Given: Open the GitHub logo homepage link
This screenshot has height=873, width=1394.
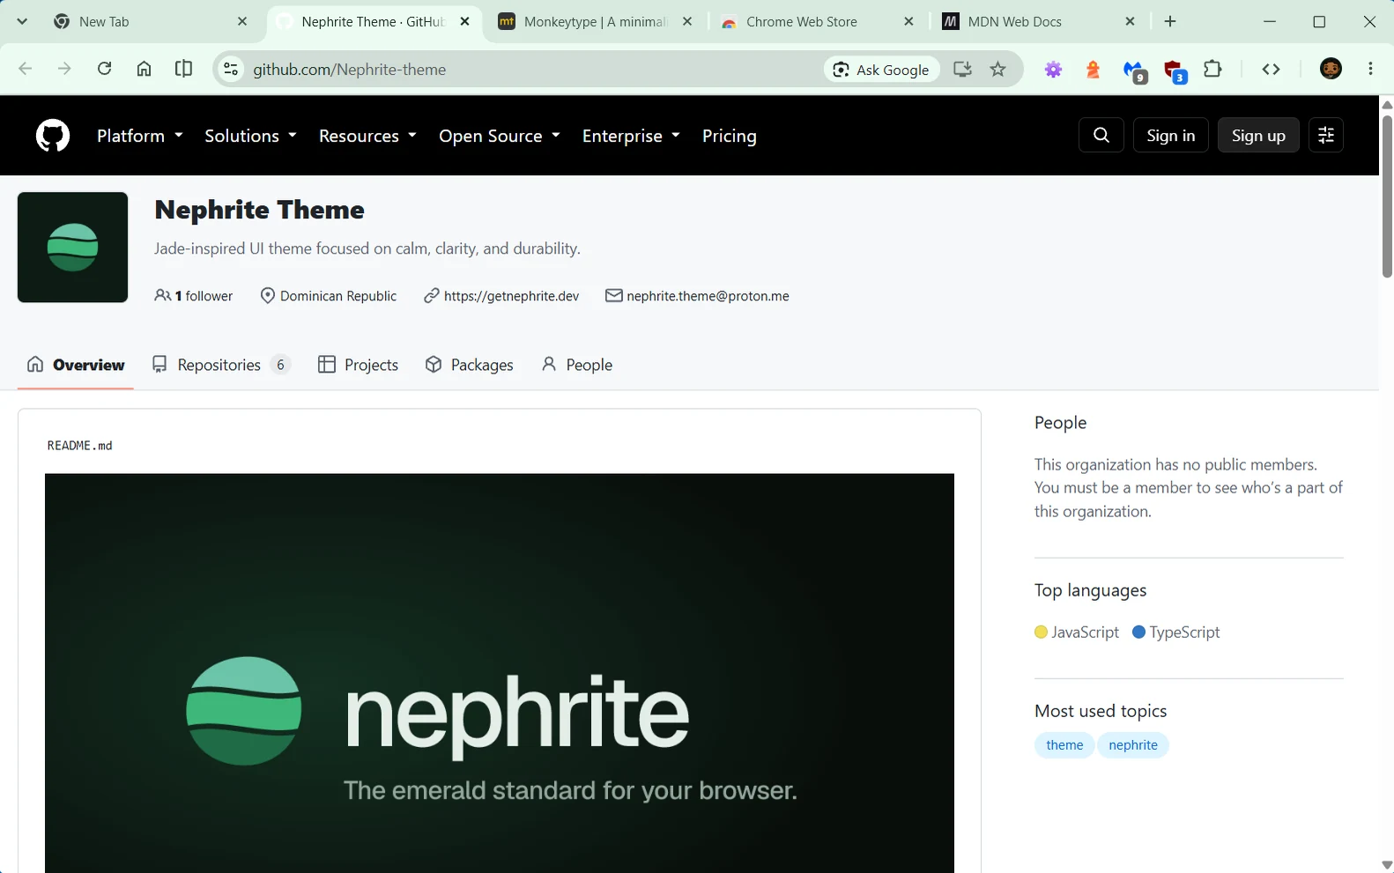Looking at the screenshot, I should pyautogui.click(x=53, y=136).
